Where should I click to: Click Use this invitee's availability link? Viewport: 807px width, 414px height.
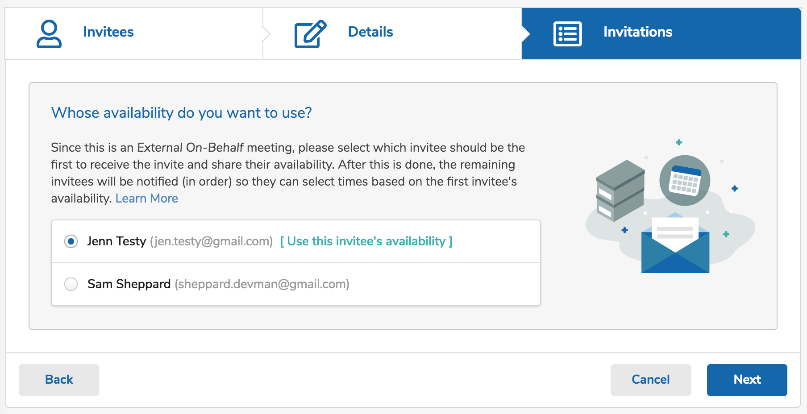(366, 241)
